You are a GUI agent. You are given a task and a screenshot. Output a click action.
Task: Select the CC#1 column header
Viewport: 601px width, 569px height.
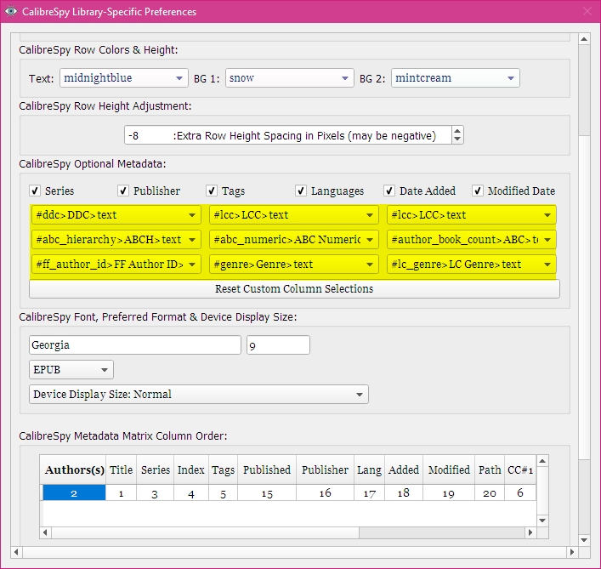520,469
